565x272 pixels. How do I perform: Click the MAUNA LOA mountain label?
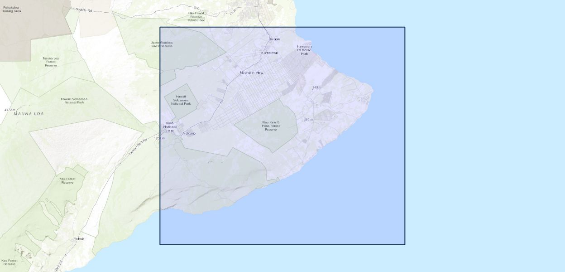pyautogui.click(x=28, y=113)
